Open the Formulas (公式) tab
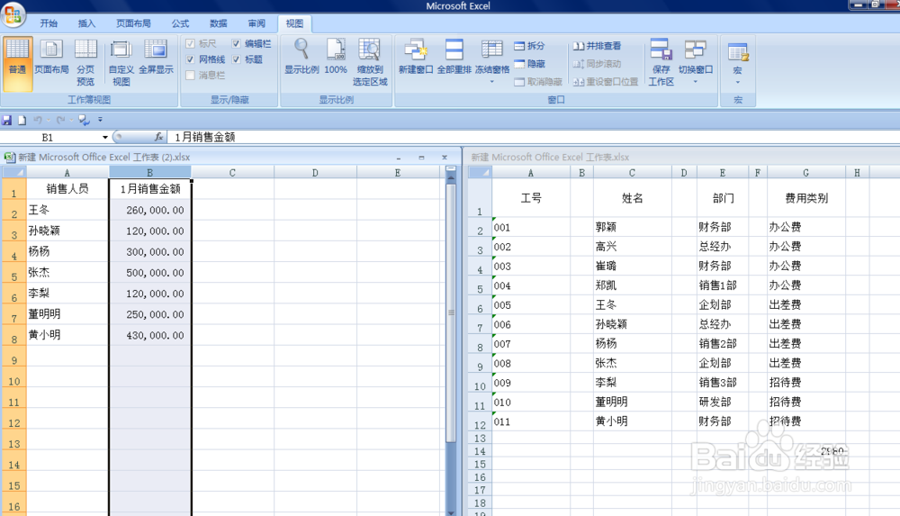The image size is (900, 516). click(180, 23)
